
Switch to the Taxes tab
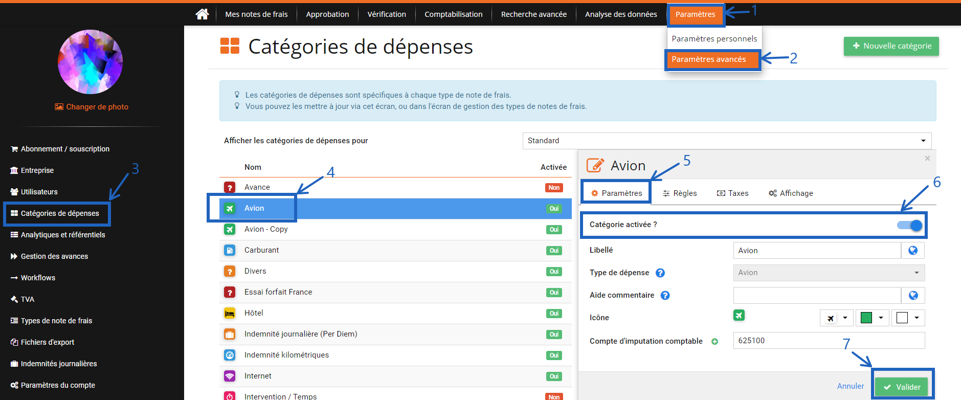pyautogui.click(x=732, y=193)
